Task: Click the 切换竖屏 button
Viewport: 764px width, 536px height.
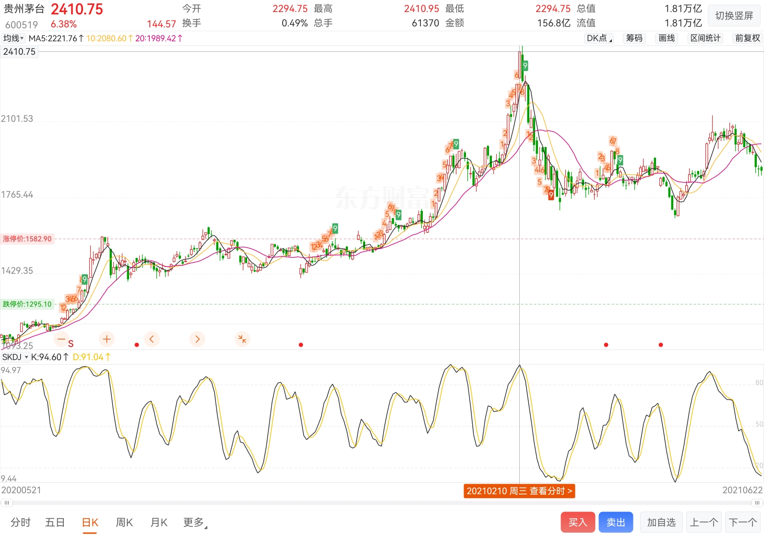Action: (734, 16)
